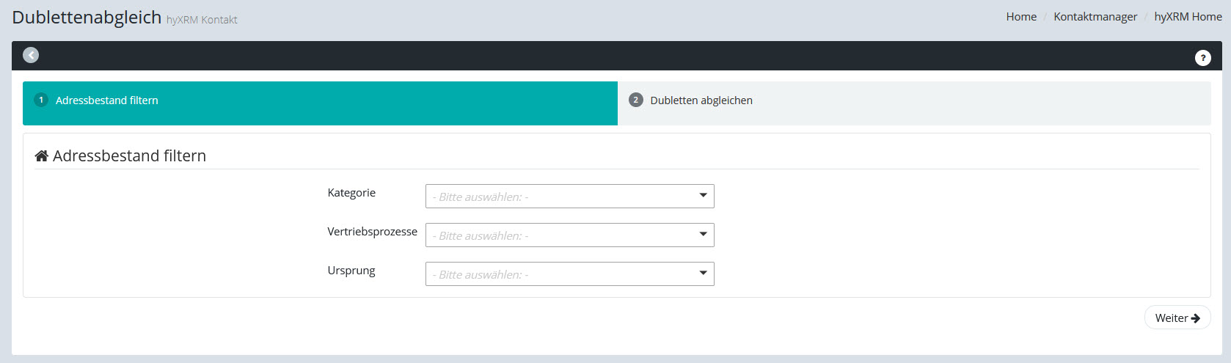Image resolution: width=1231 pixels, height=363 pixels.
Task: Click the house icon beside Adressbestand filtern heading
Action: (42, 156)
